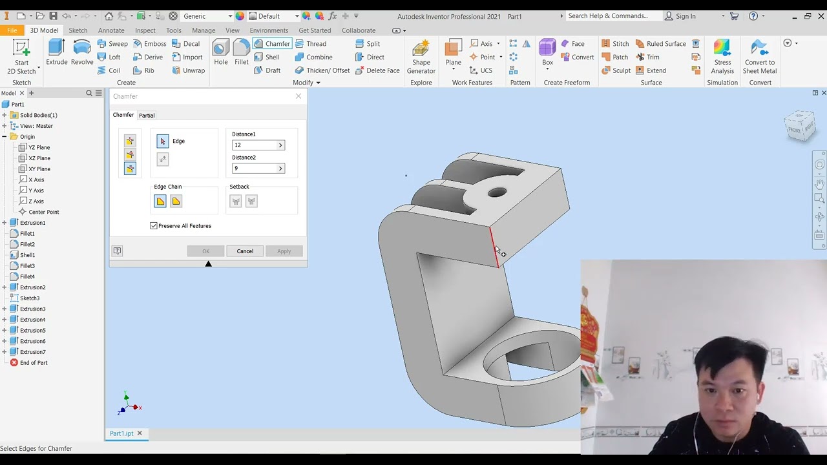The width and height of the screenshot is (827, 465).
Task: Choose single edge chain option
Action: click(x=176, y=201)
